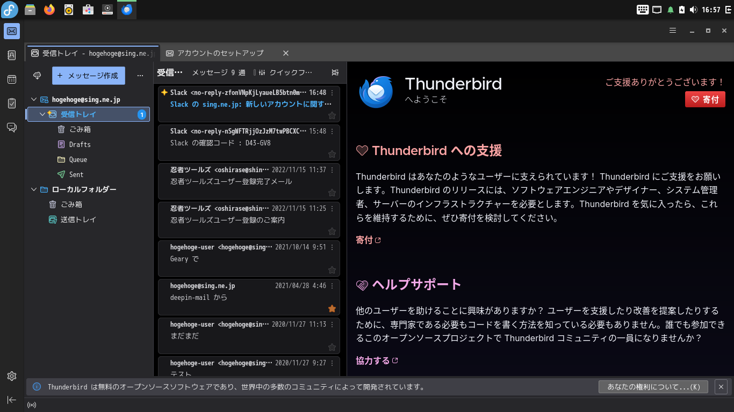Image resolution: width=734 pixels, height=412 pixels.
Task: Open the keyboard tray icon
Action: 643,10
